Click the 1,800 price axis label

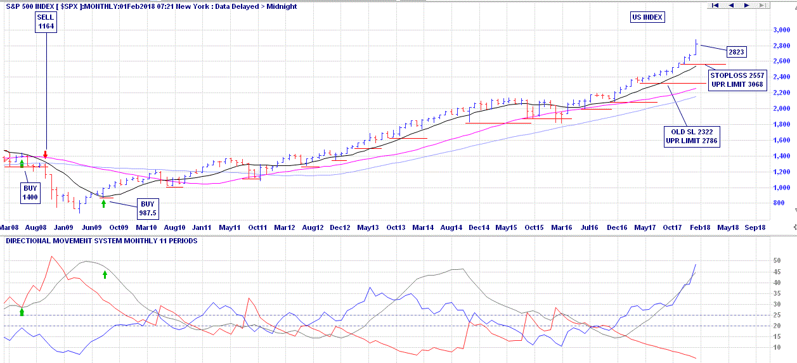click(x=781, y=124)
